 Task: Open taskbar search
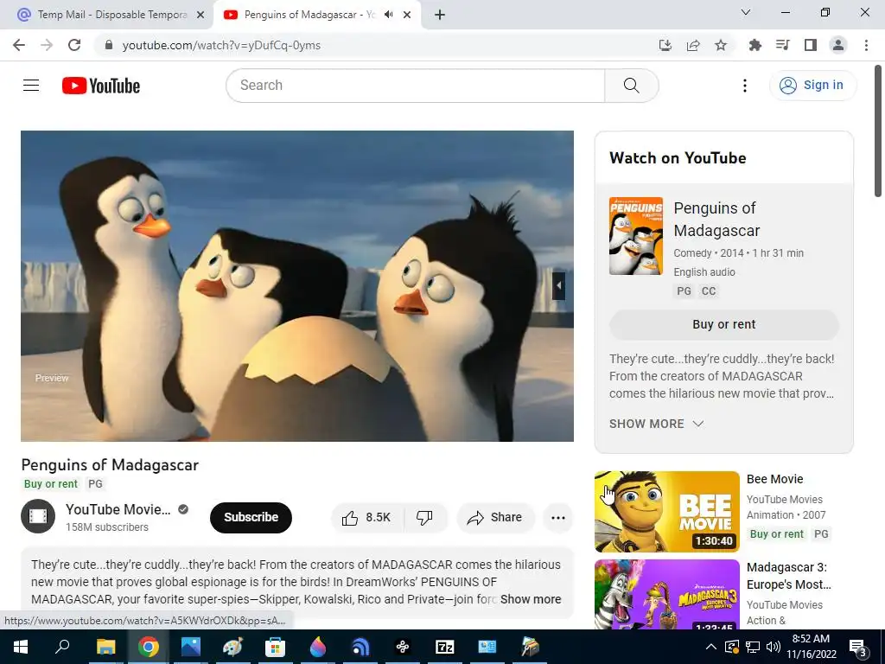(62, 647)
